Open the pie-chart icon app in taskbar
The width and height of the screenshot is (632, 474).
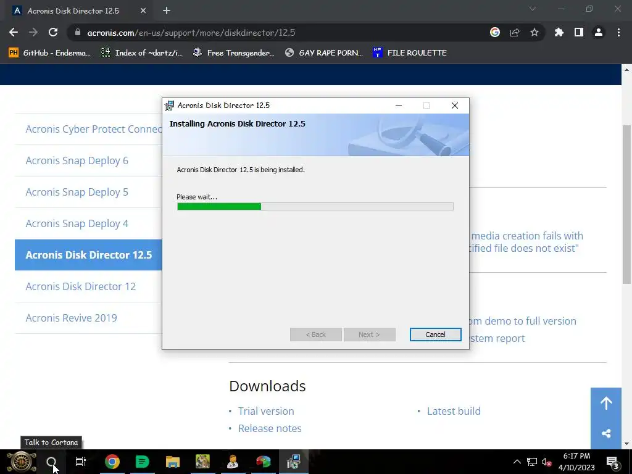263,462
